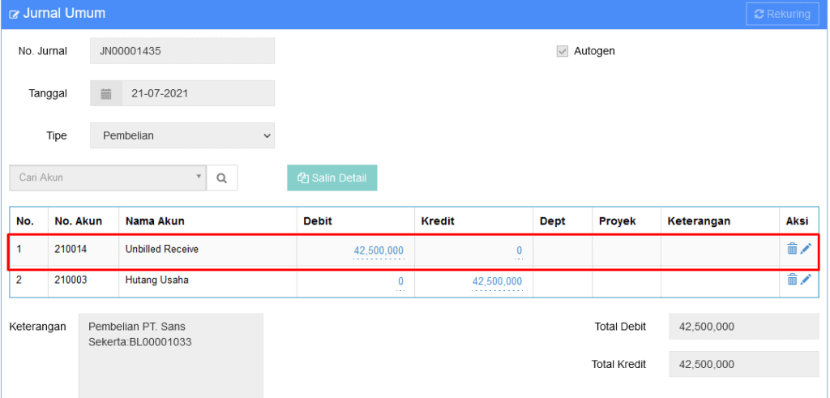Viewport: 830px width, 398px height.
Task: Click the Jurnal Umum edit icon in header
Action: (x=15, y=15)
